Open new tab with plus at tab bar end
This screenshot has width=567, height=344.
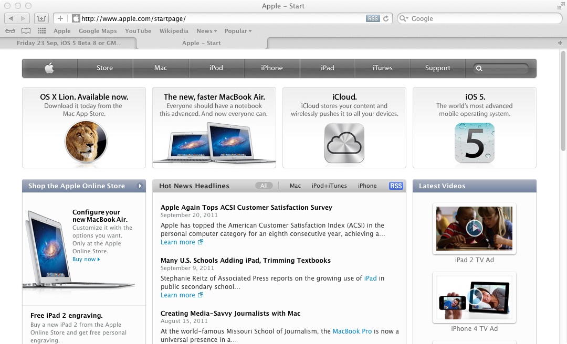point(560,43)
